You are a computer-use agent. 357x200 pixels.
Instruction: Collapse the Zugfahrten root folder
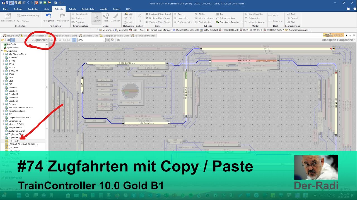[x=2, y=51]
